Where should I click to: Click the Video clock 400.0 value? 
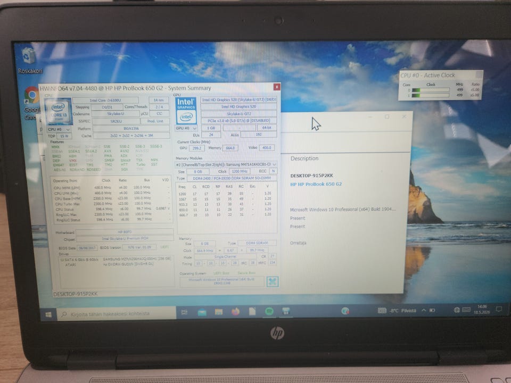point(267,147)
